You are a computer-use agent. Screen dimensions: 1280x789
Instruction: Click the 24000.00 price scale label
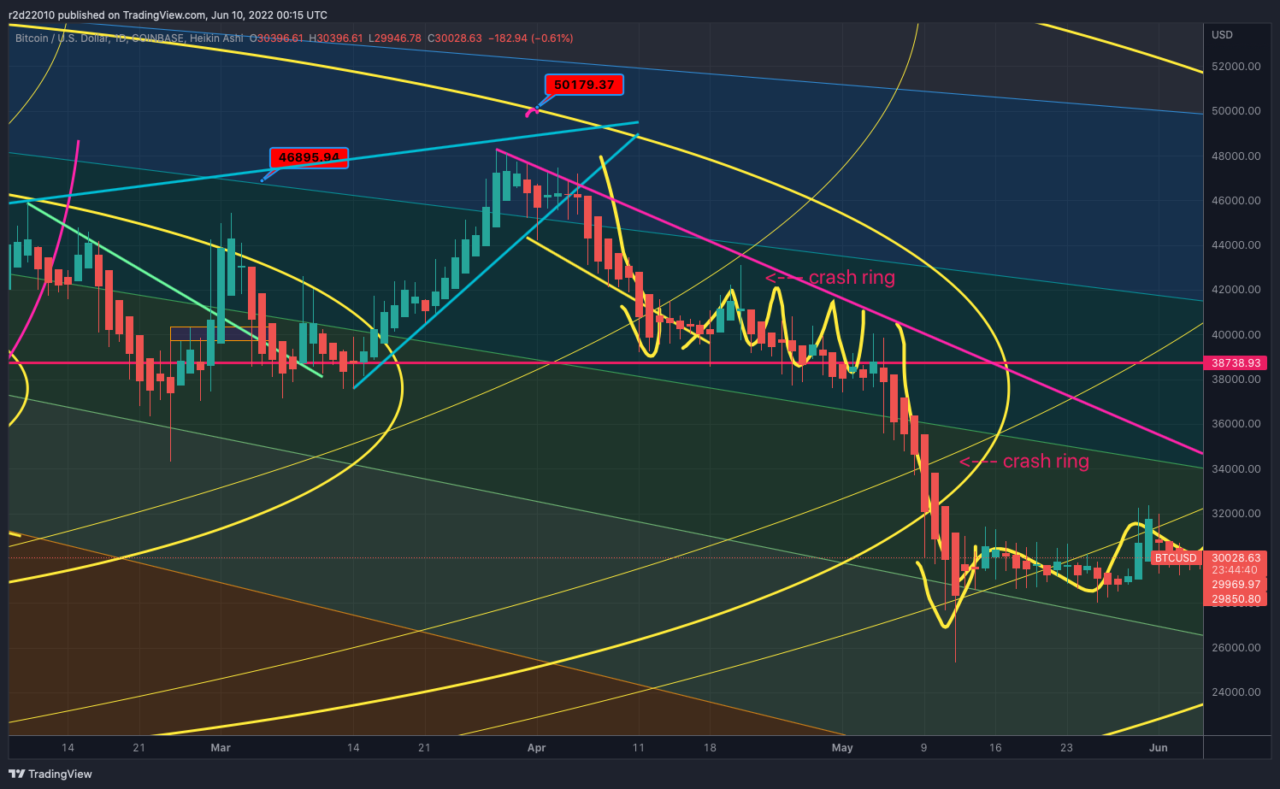click(x=1236, y=692)
